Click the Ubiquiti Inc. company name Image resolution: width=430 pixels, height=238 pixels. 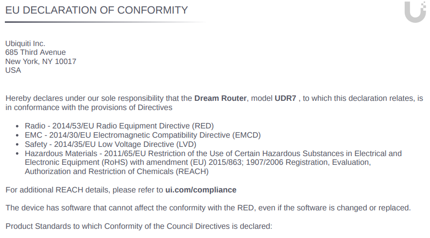click(x=25, y=44)
